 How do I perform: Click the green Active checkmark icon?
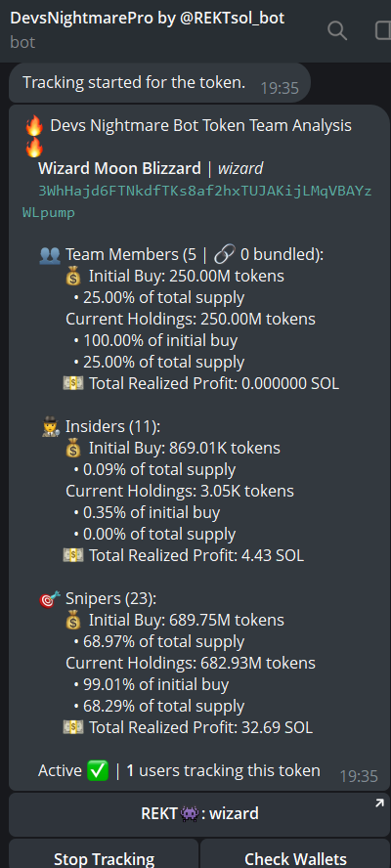click(98, 770)
